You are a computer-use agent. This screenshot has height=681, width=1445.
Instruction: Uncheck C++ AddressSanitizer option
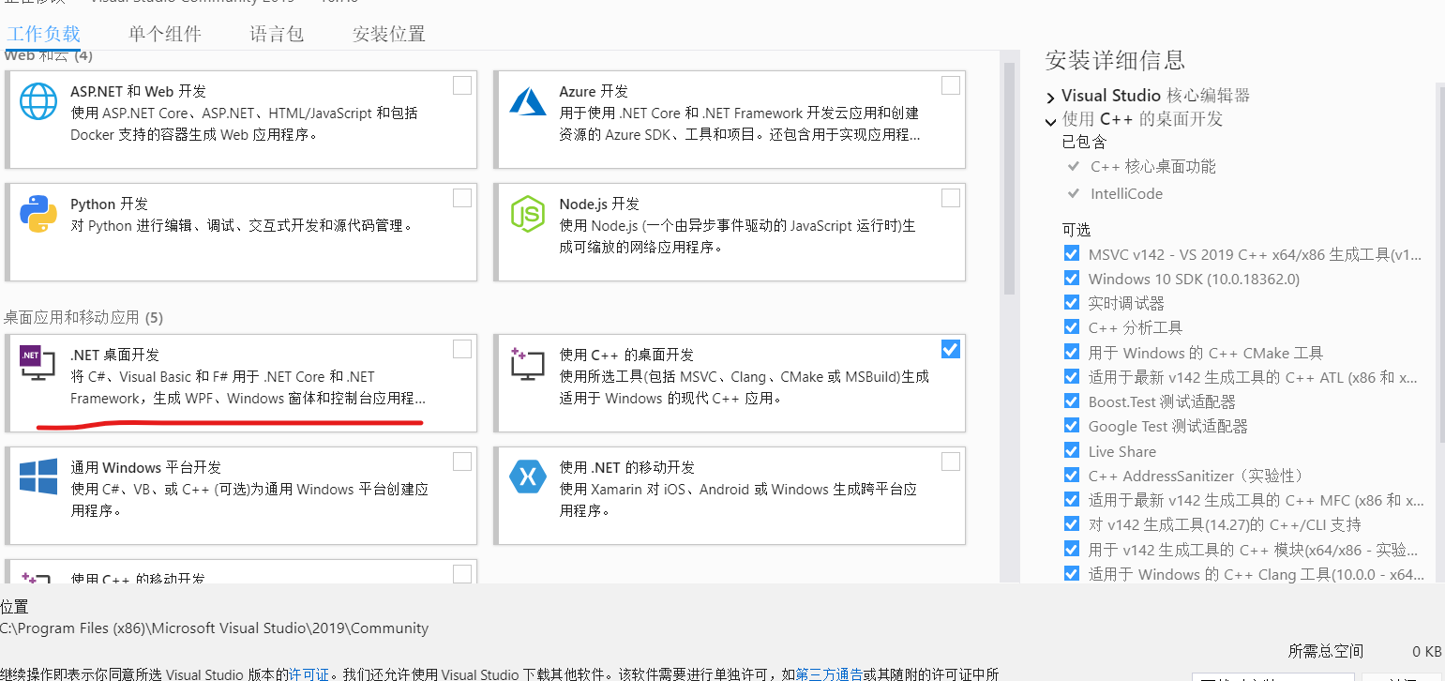[x=1072, y=475]
